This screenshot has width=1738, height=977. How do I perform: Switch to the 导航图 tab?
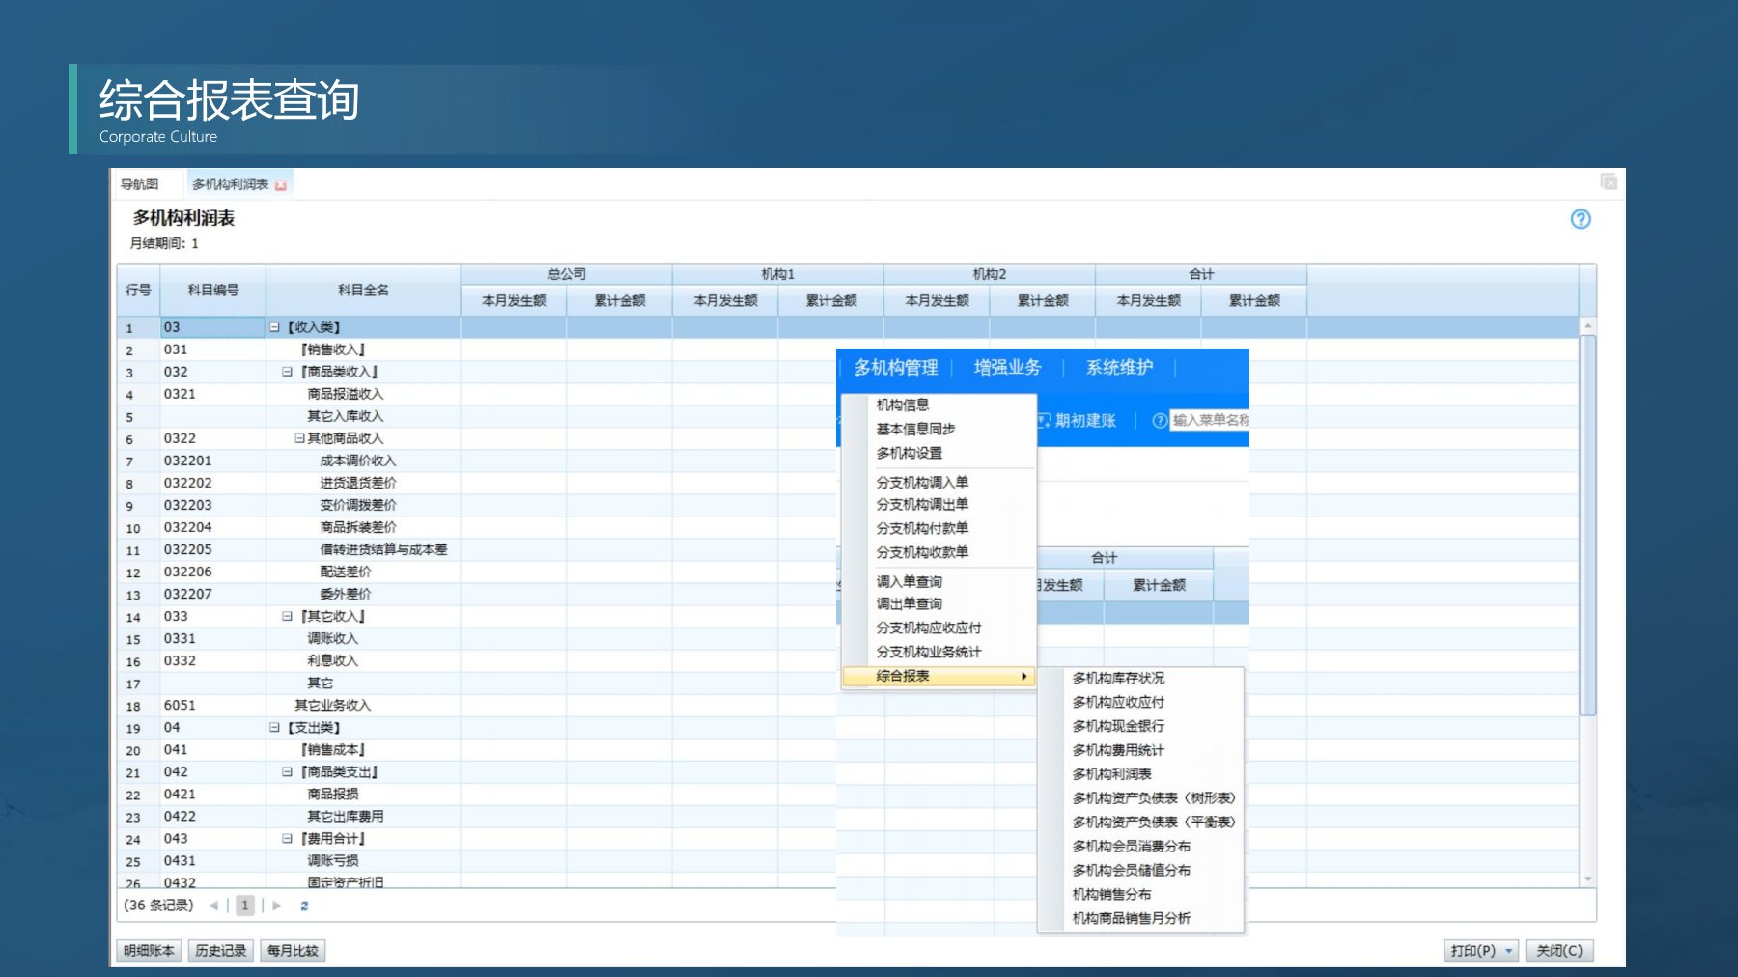coord(139,184)
